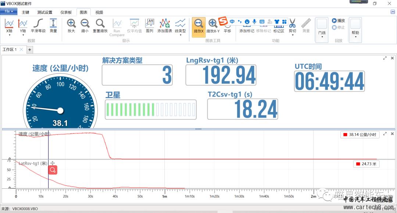Click the 播放 play button
This screenshot has height=213, width=397.
tap(339, 21)
